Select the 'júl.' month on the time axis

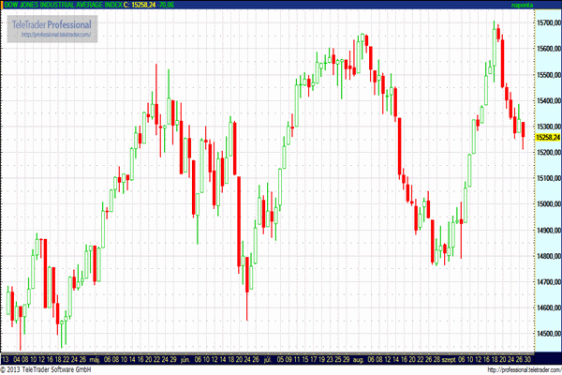pyautogui.click(x=269, y=358)
